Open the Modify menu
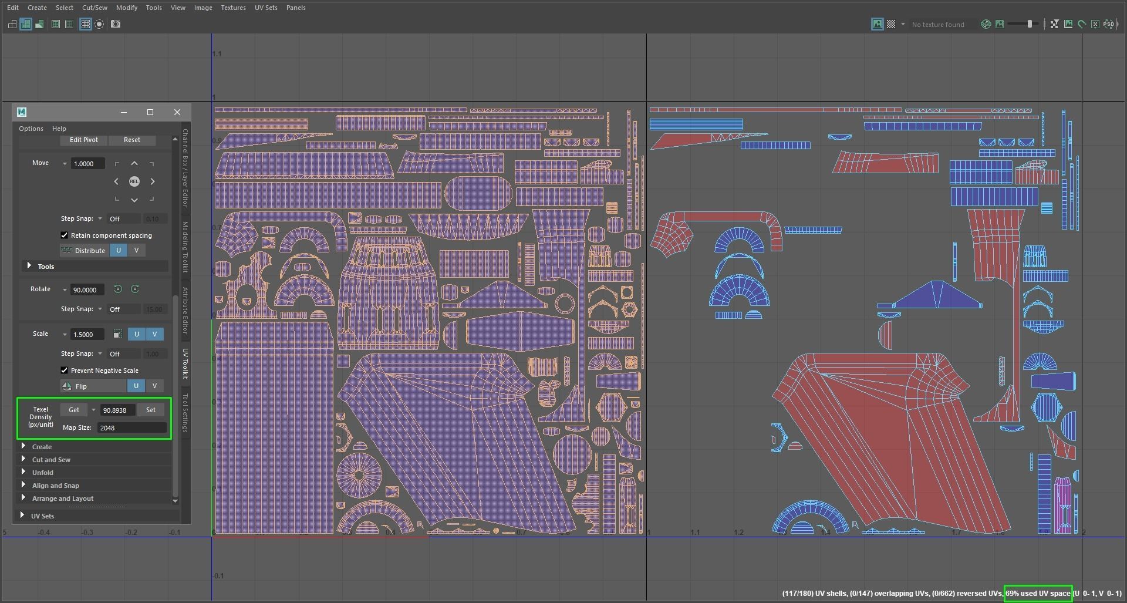Screen dimensions: 1127x603 pos(127,8)
